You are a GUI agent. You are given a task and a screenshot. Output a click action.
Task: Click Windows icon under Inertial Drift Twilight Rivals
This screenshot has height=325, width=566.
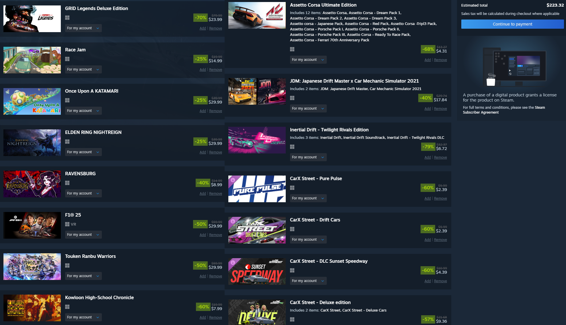(292, 147)
